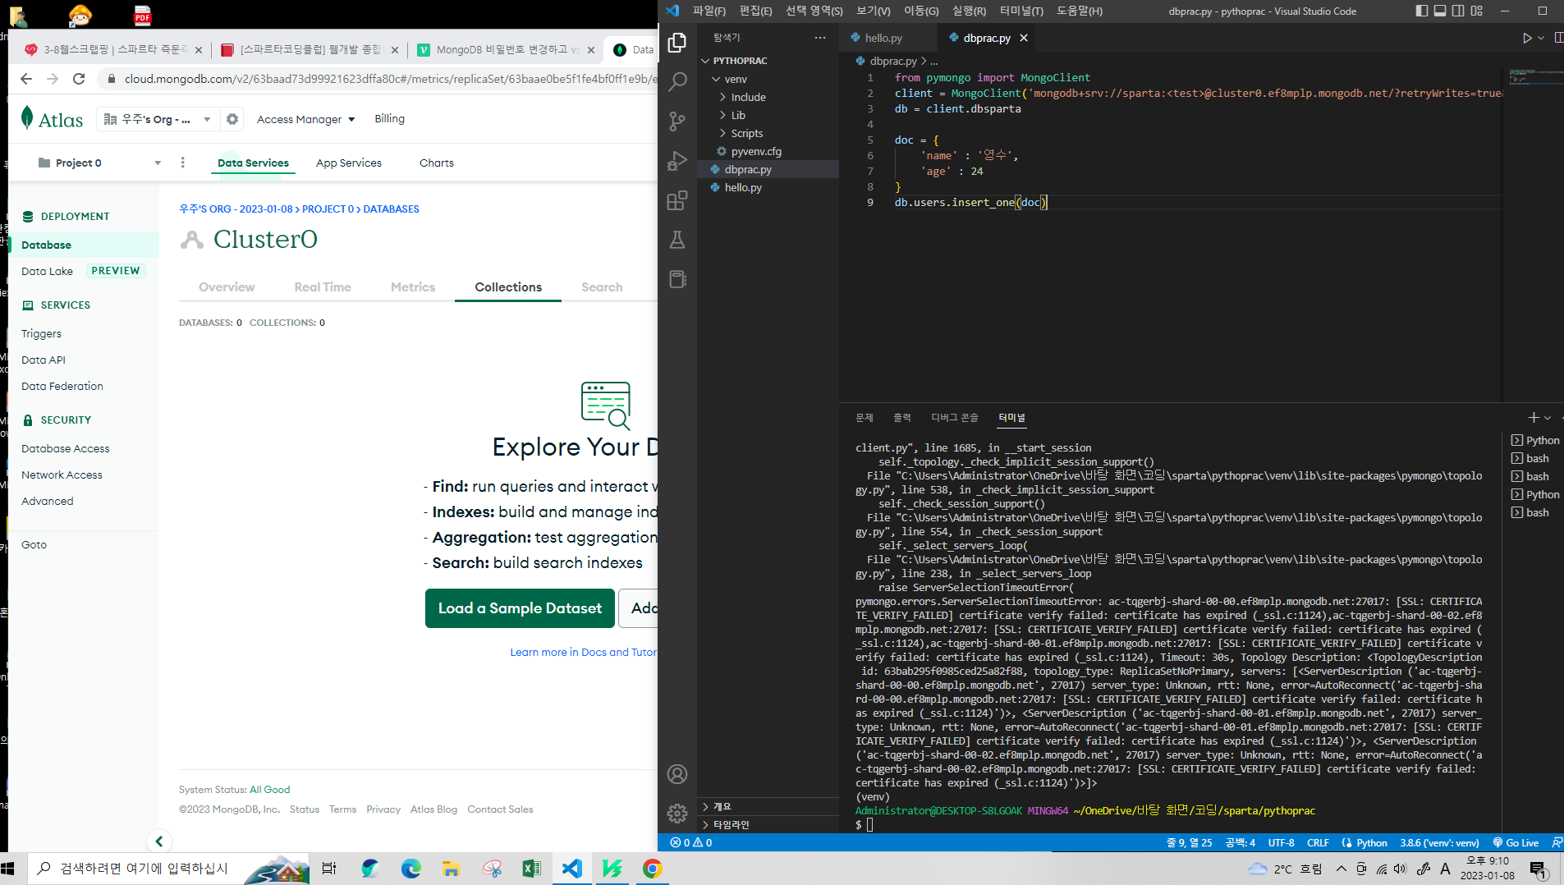Open Google Chrome from the taskbar
This screenshot has width=1564, height=885.
[653, 869]
